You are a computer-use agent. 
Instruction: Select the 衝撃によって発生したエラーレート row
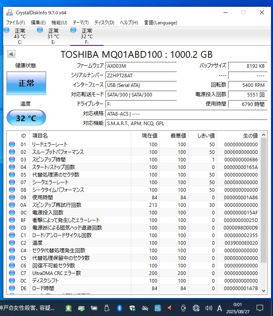(x=133, y=220)
